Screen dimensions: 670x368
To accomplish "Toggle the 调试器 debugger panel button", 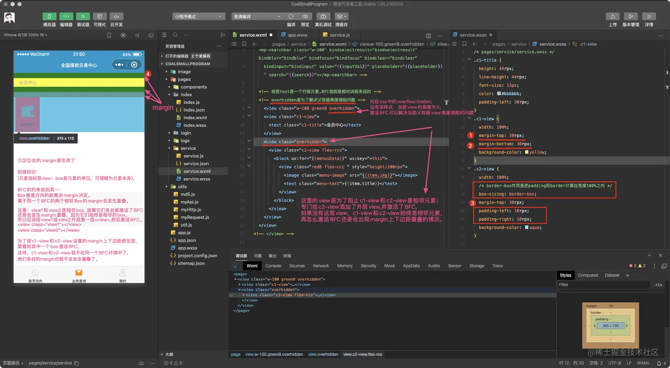I will click(x=83, y=16).
